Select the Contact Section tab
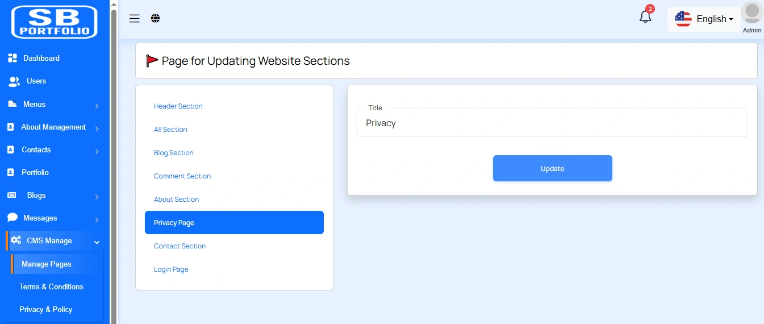The width and height of the screenshot is (764, 324). [x=179, y=246]
